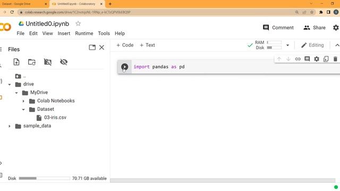Add a comment to the cell
The height and width of the screenshot is (191, 340).
point(307,59)
